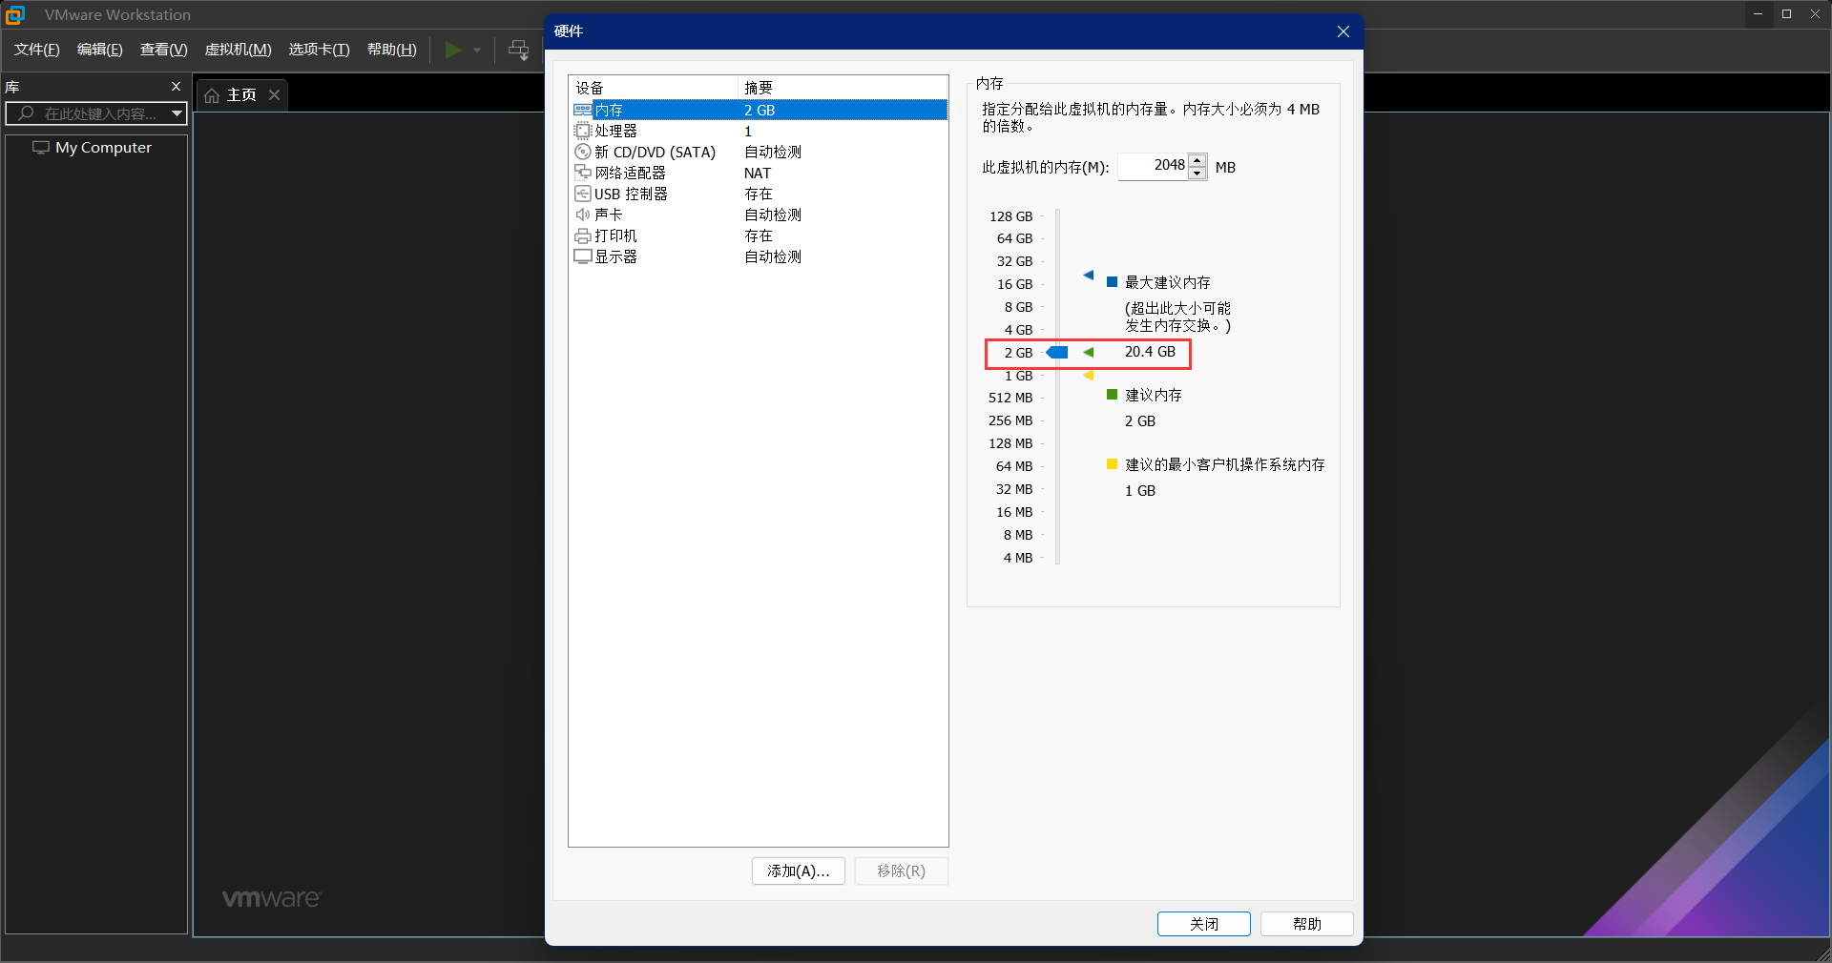1832x963 pixels.
Task: Click the green recommended memory arrow marker
Action: click(1089, 353)
